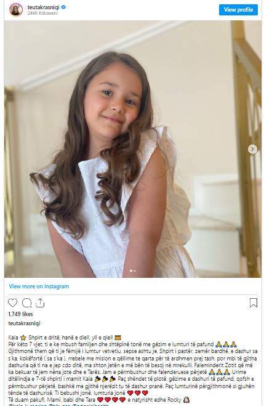This screenshot has width=264, height=406.
Task: Share the post using the share icon
Action: pyautogui.click(x=40, y=302)
